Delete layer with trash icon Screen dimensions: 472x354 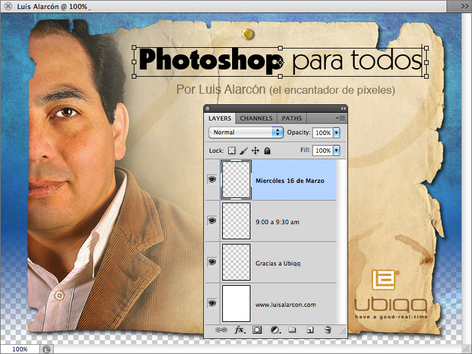point(328,330)
